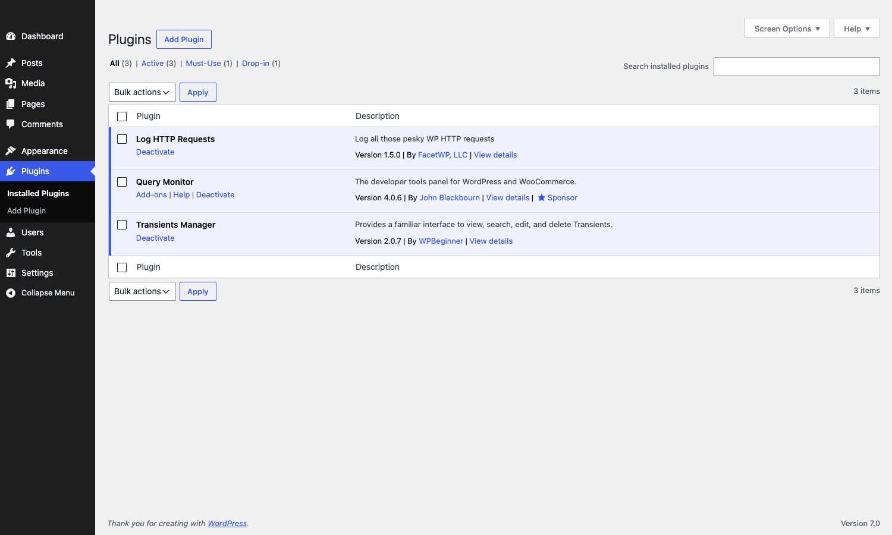The height and width of the screenshot is (535, 892).
Task: Filter plugins by Must-Use
Action: (203, 63)
